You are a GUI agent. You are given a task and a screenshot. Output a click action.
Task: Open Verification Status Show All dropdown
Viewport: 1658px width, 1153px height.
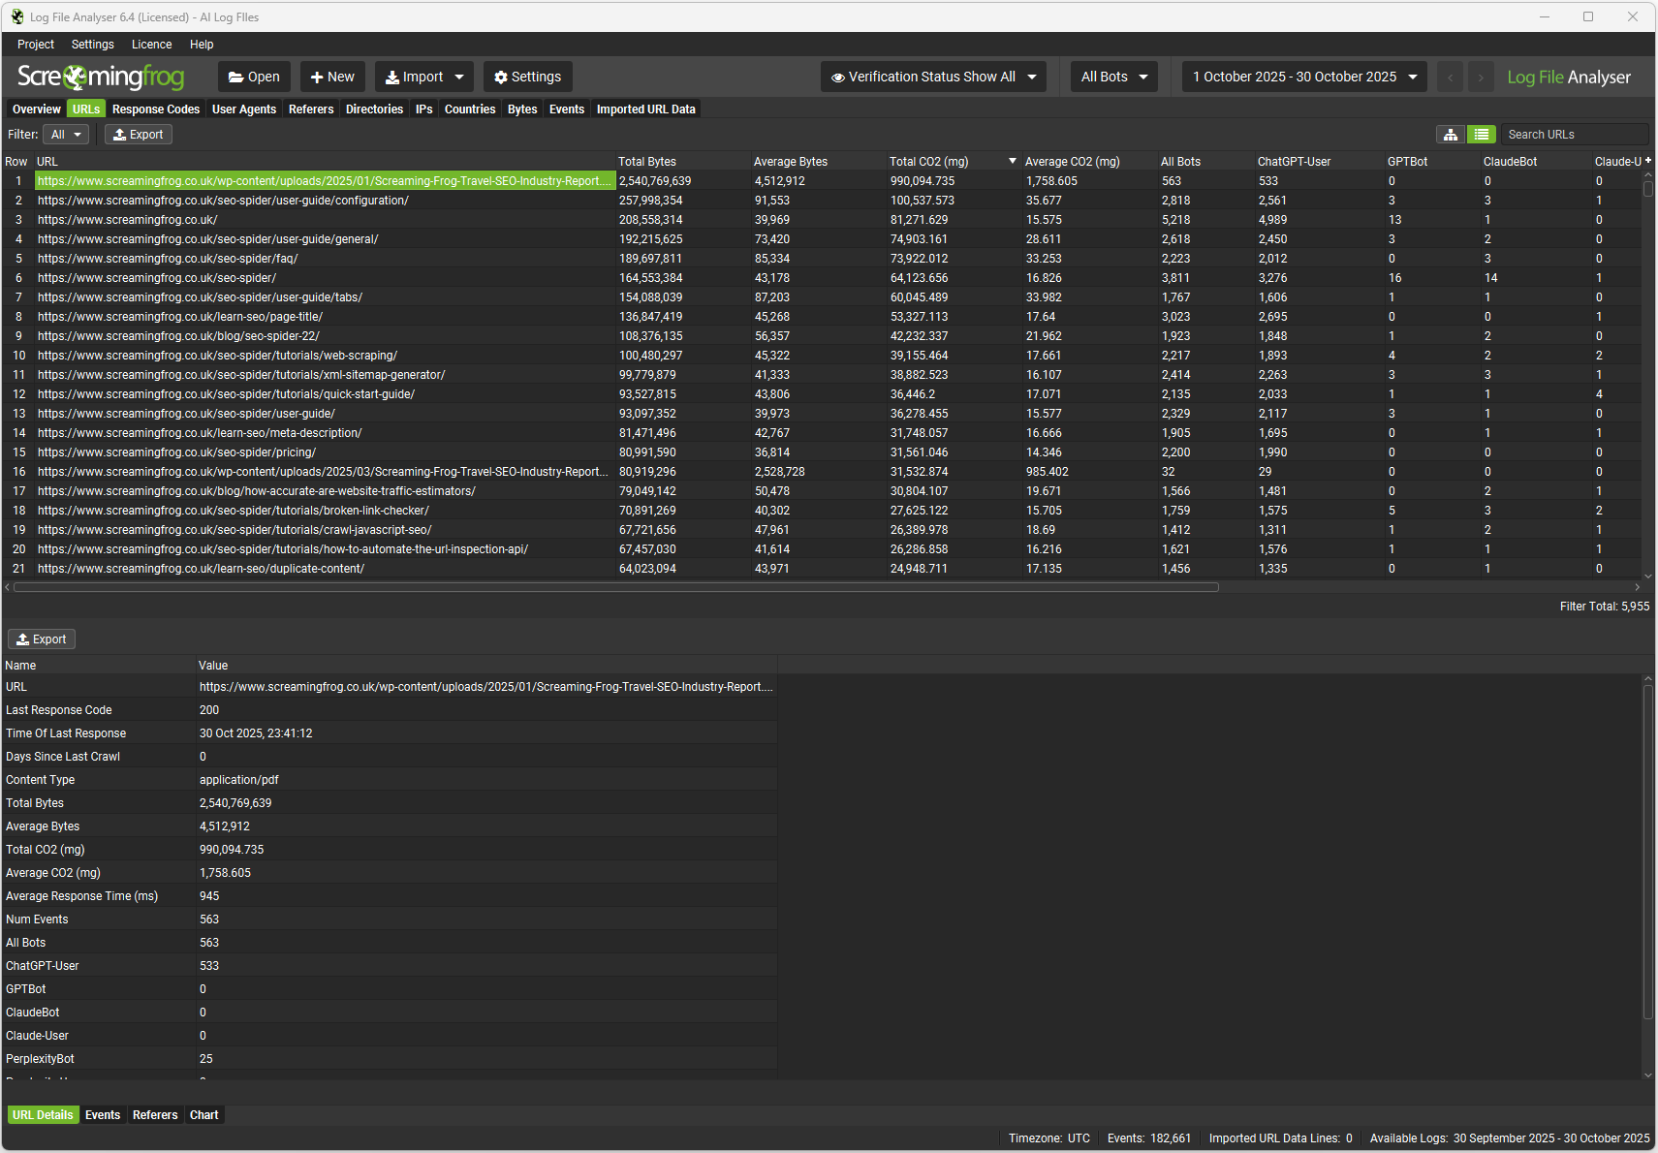click(x=932, y=77)
